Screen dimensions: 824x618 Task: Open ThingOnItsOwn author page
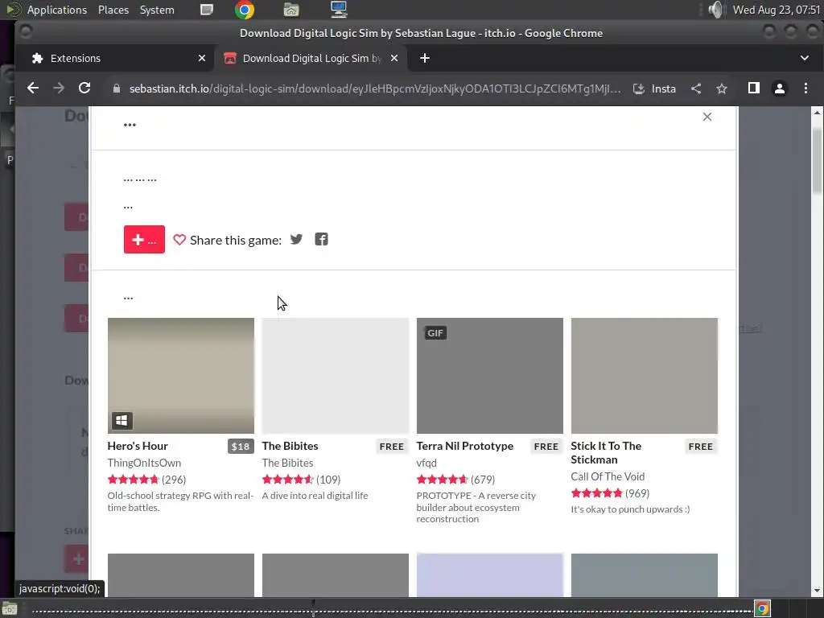pos(144,463)
